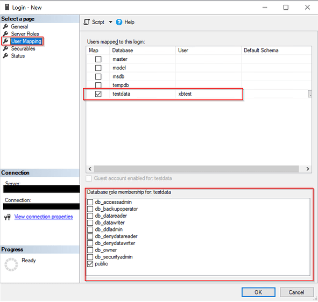Viewport: 318px width, 302px height.
Task: Enable the db_denydatareader role
Action: [90, 236]
